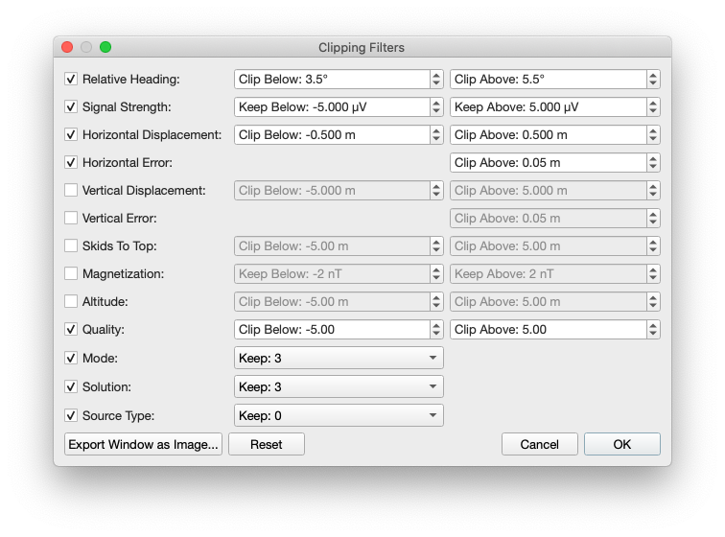Uncheck the Relative Heading checkbox

(71, 79)
